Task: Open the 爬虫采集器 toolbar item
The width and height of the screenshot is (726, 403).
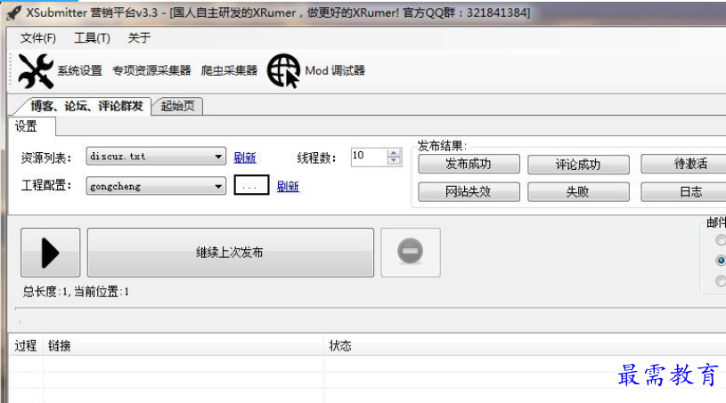Action: (x=229, y=70)
